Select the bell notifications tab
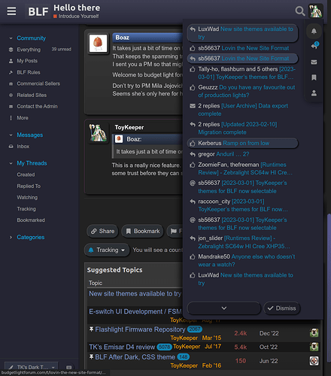The image size is (331, 376). click(314, 31)
